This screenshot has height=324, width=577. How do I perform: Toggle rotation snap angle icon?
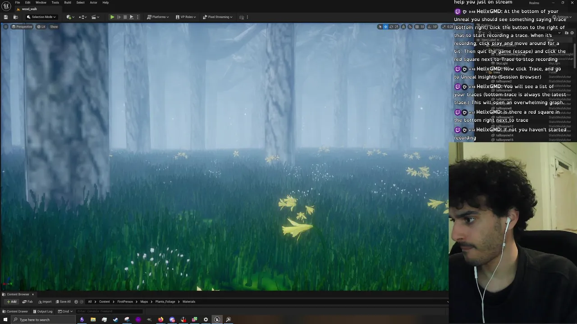click(x=429, y=27)
